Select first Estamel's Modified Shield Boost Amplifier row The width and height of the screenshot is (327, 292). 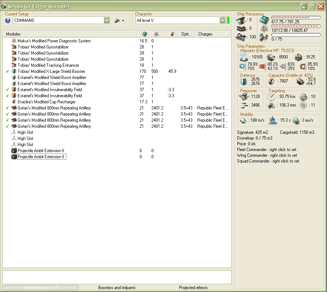[x=117, y=77]
